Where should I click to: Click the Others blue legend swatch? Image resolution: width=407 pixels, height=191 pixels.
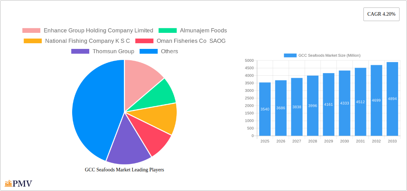(x=149, y=51)
